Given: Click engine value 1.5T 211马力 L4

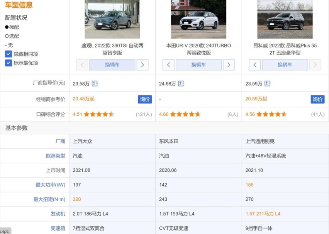Looking at the screenshot, I should (x=263, y=214).
